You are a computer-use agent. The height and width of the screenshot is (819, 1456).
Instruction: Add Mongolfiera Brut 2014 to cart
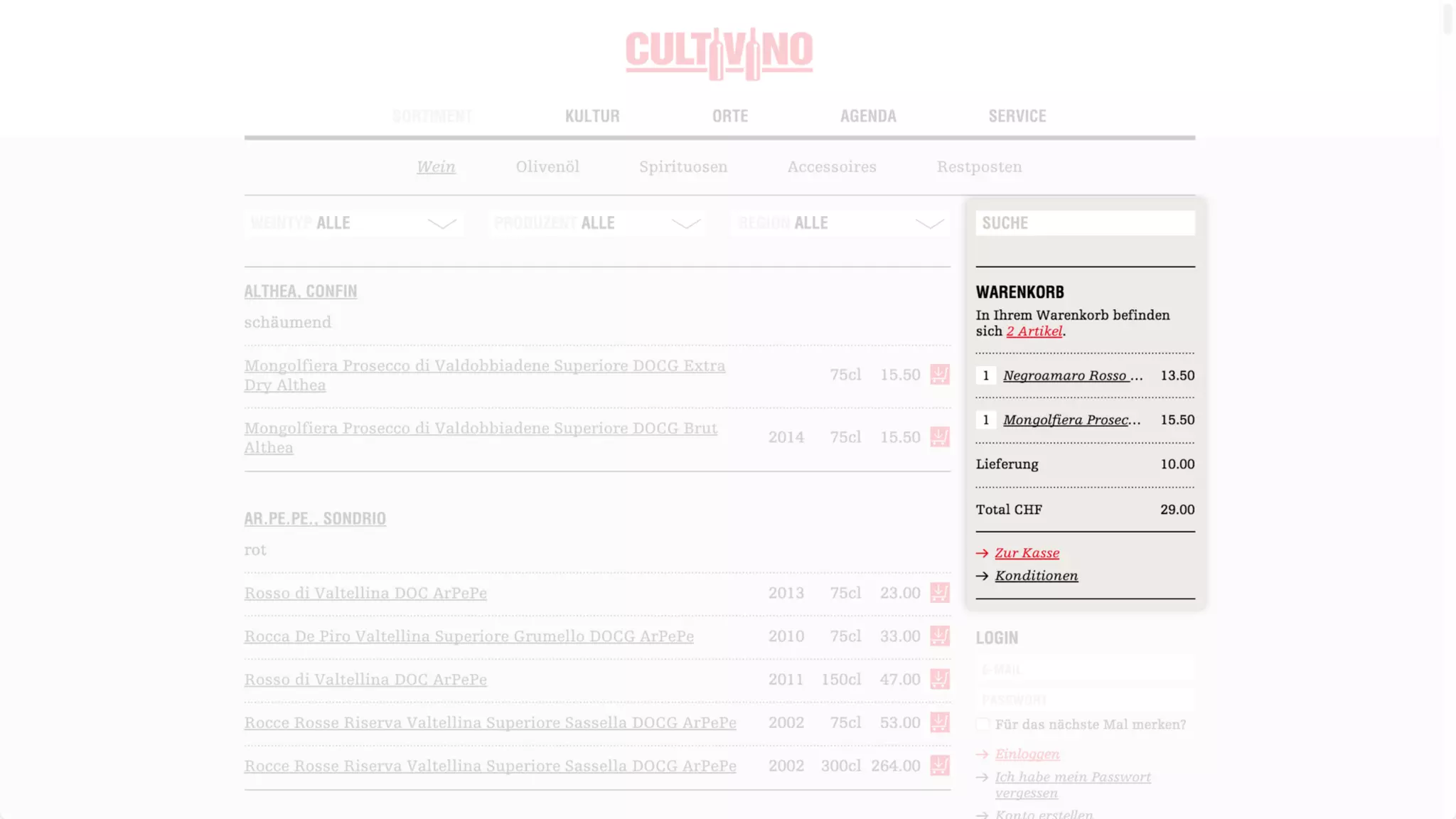point(939,437)
